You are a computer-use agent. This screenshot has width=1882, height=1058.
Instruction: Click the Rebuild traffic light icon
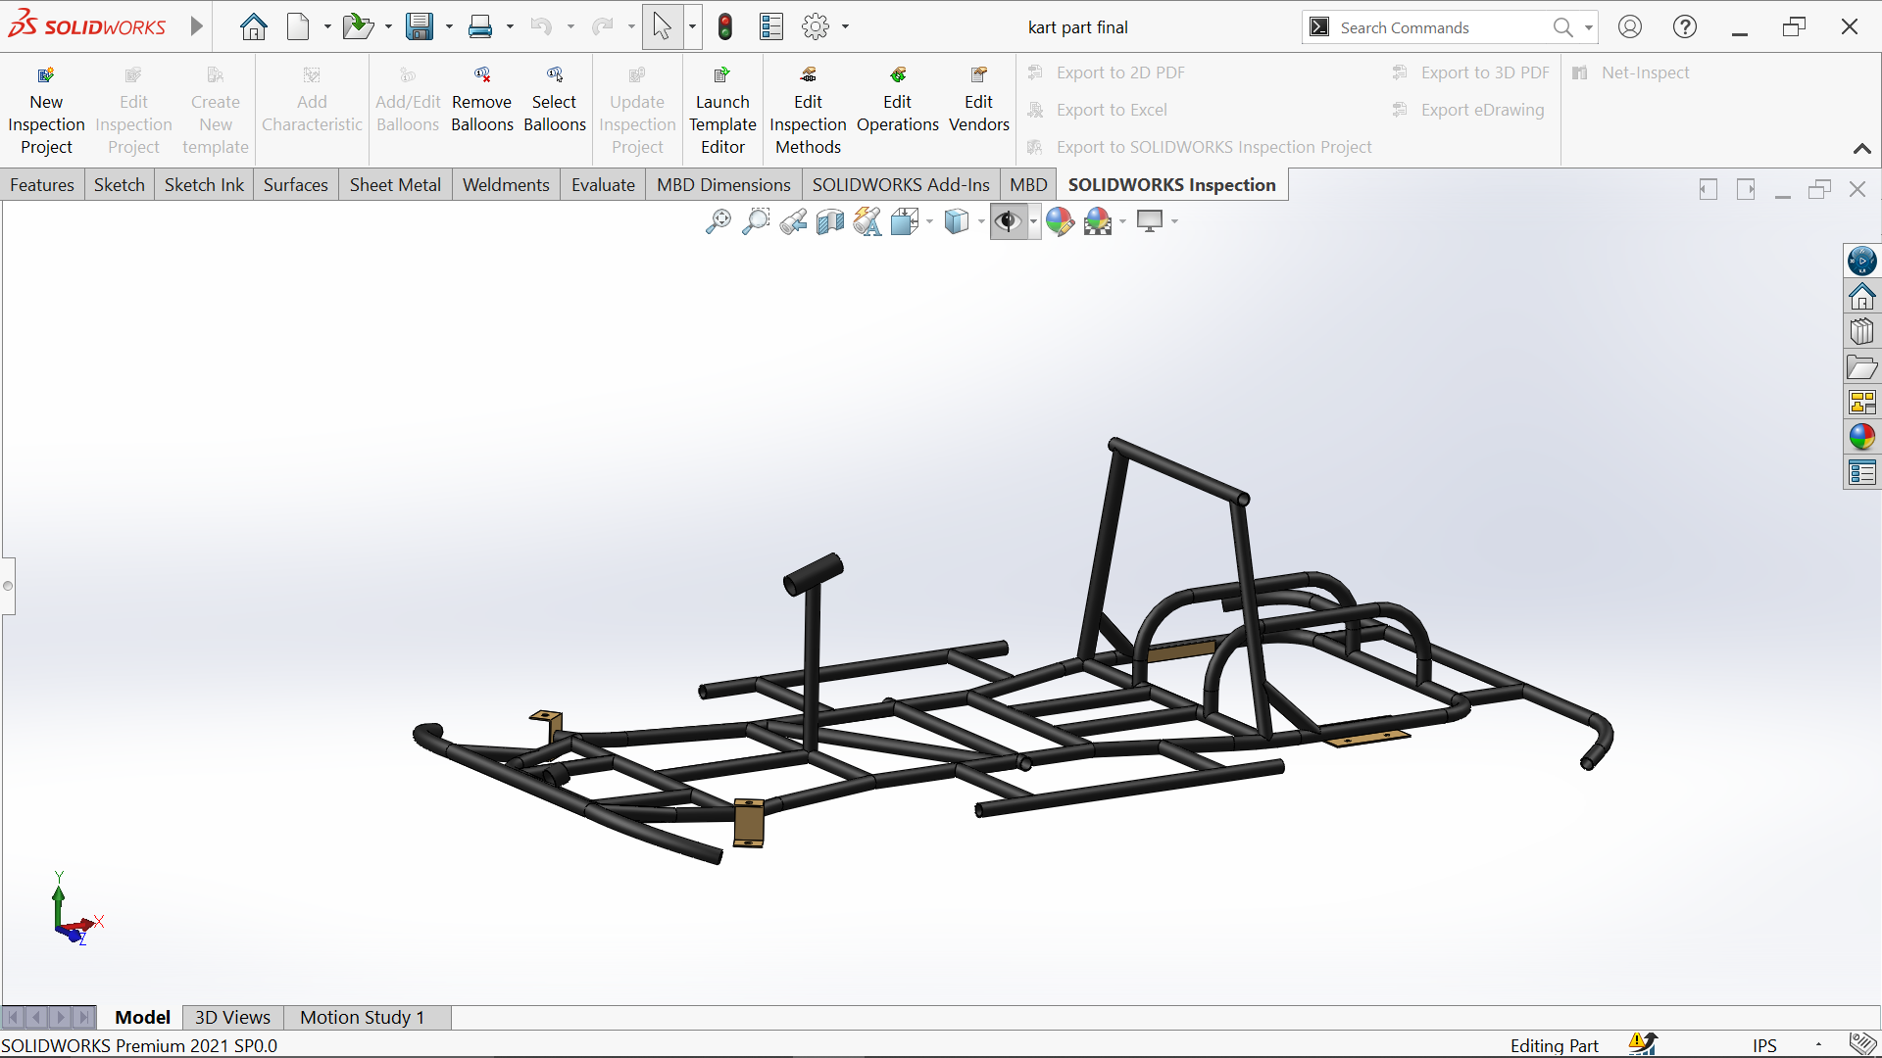(x=725, y=27)
